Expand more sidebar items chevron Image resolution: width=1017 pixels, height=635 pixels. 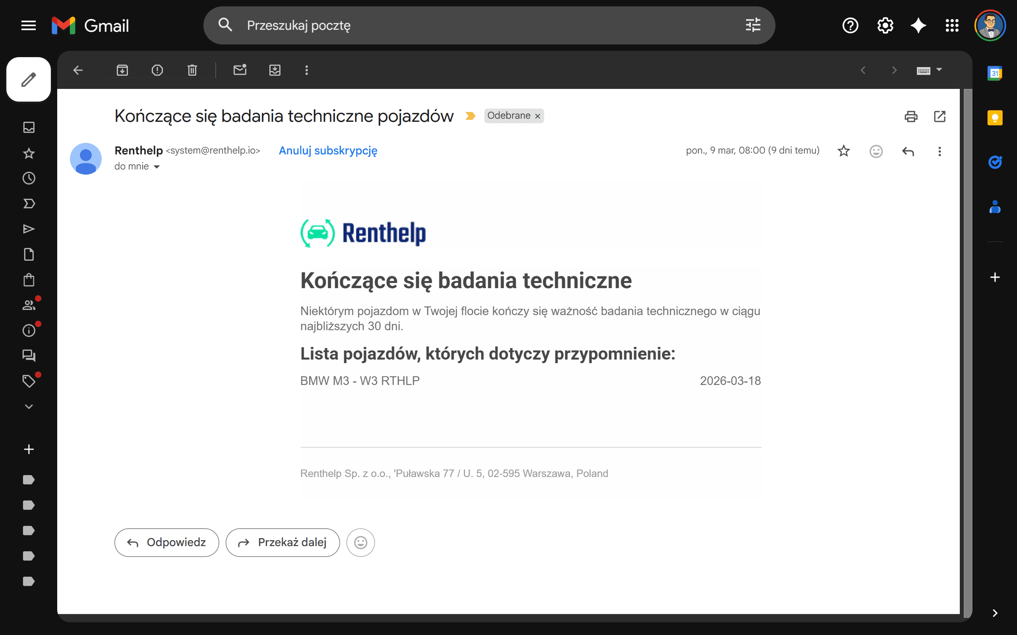29,406
